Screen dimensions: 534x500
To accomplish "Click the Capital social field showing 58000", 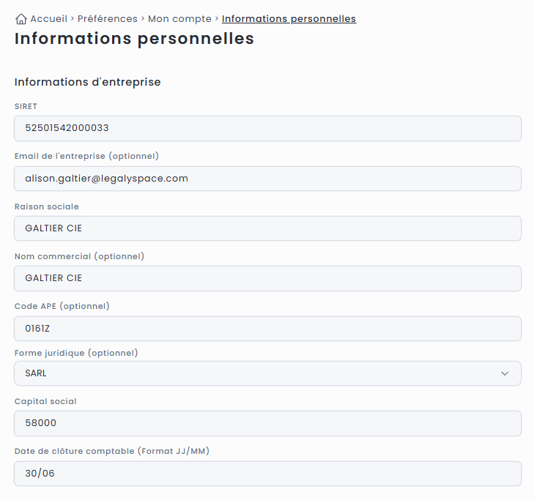I will tap(267, 423).
